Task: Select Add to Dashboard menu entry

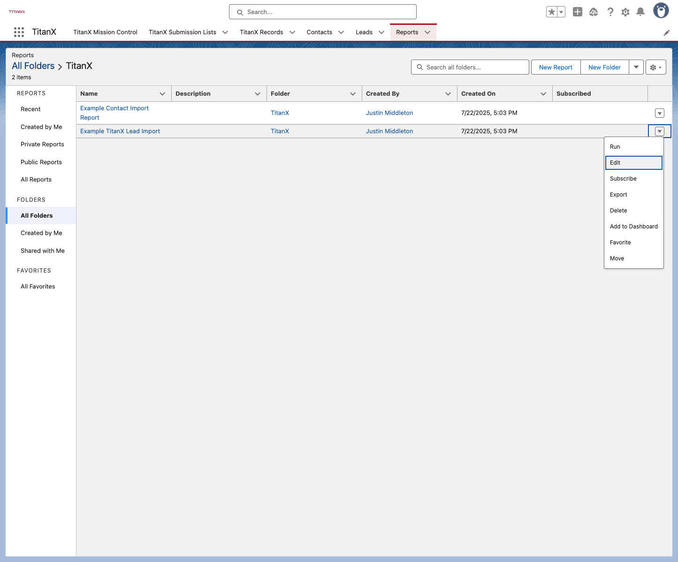Action: (x=634, y=227)
